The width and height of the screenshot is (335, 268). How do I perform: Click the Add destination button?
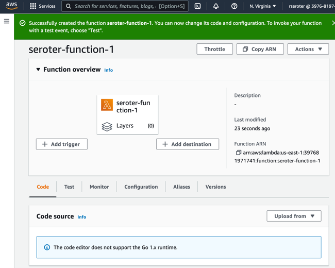pos(188,144)
